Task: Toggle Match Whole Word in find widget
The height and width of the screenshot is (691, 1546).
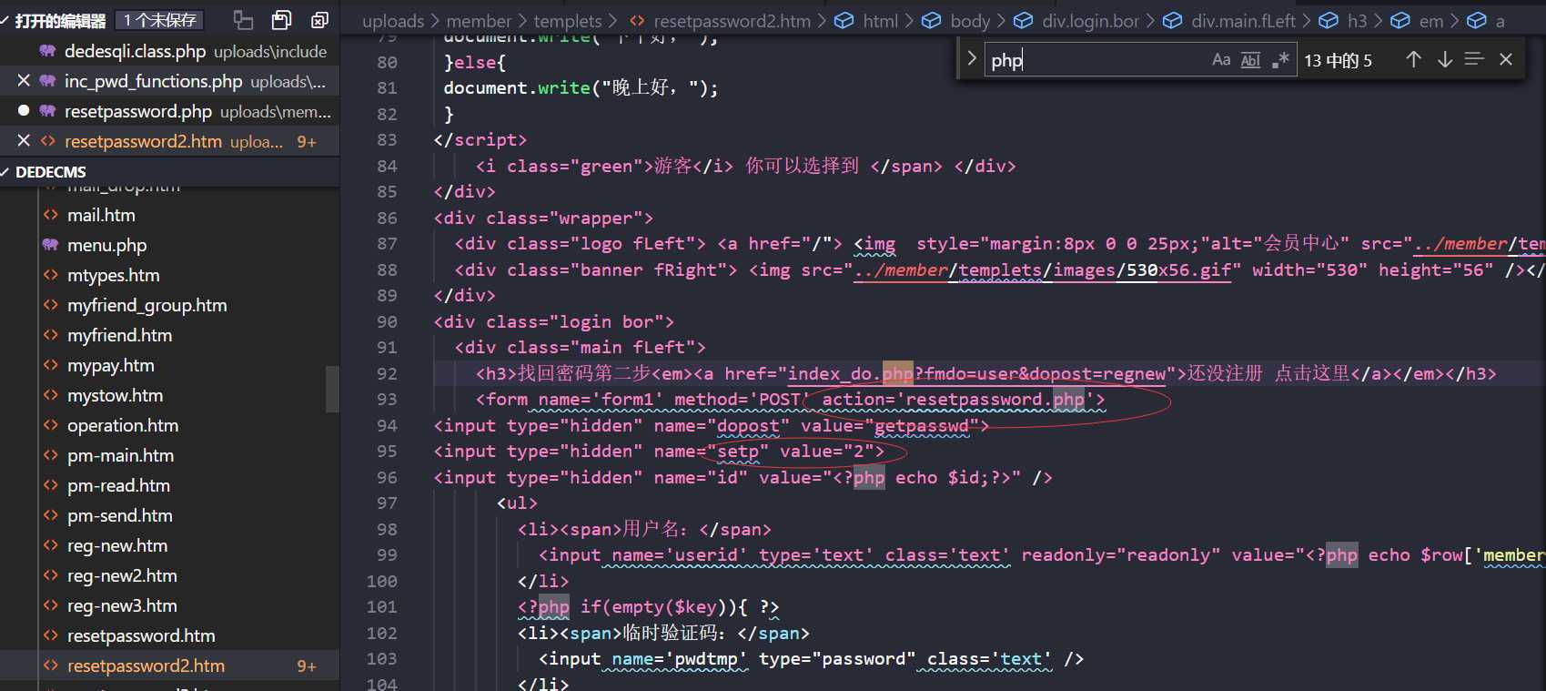Action: pos(1250,60)
